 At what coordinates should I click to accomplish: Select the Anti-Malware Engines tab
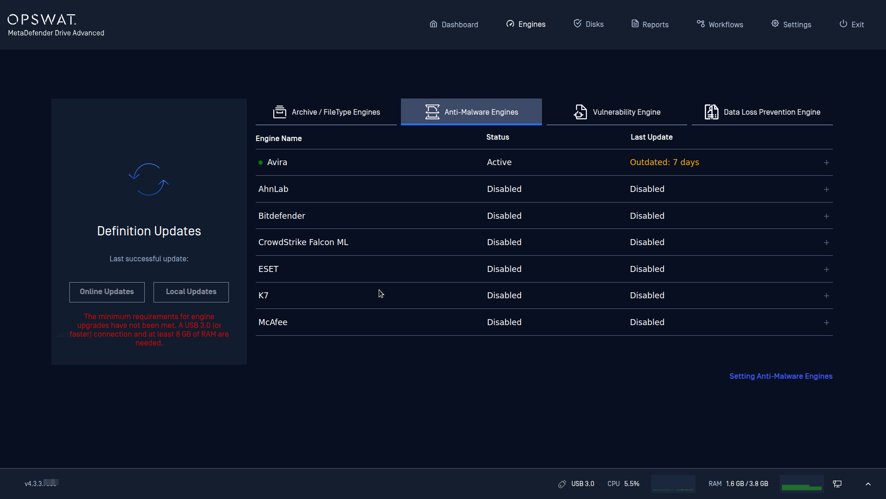click(x=471, y=112)
